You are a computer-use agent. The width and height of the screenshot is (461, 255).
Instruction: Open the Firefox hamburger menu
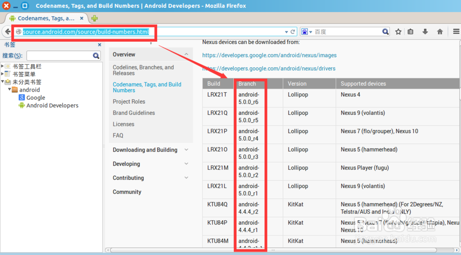456,31
